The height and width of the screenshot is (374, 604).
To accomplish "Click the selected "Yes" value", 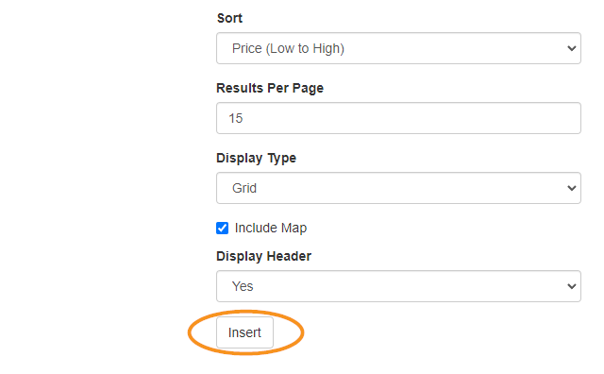I will pyautogui.click(x=243, y=286).
